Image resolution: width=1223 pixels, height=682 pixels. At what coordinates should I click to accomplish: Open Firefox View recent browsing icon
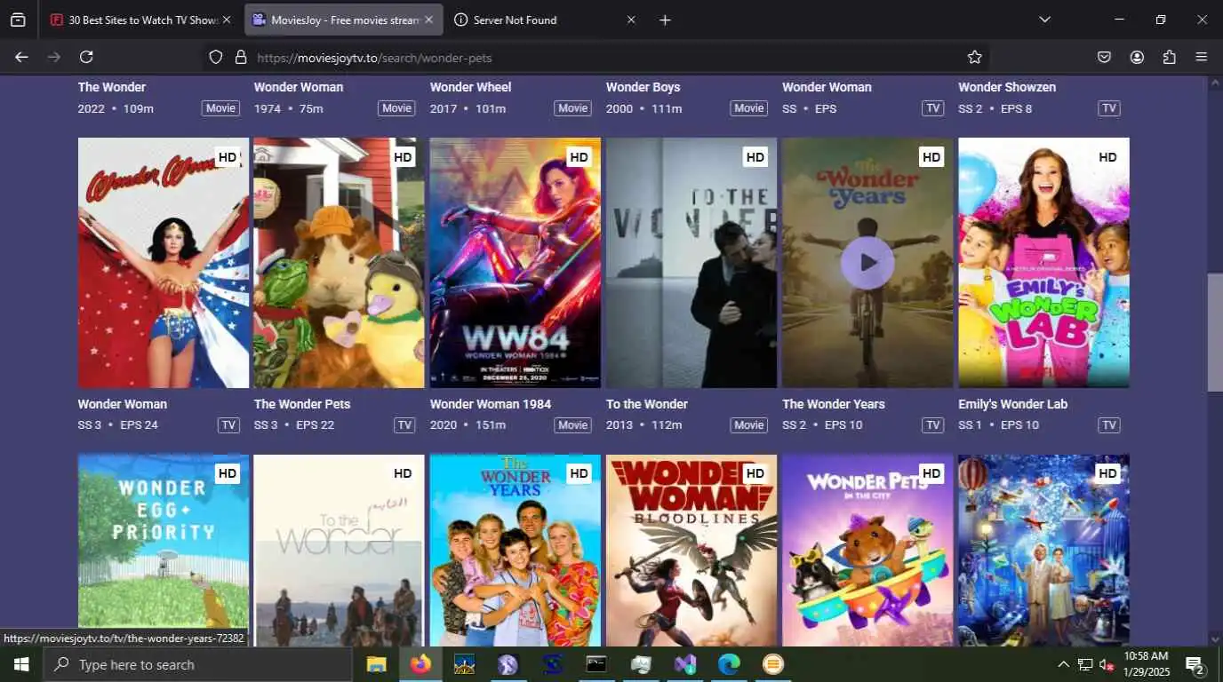click(x=18, y=20)
